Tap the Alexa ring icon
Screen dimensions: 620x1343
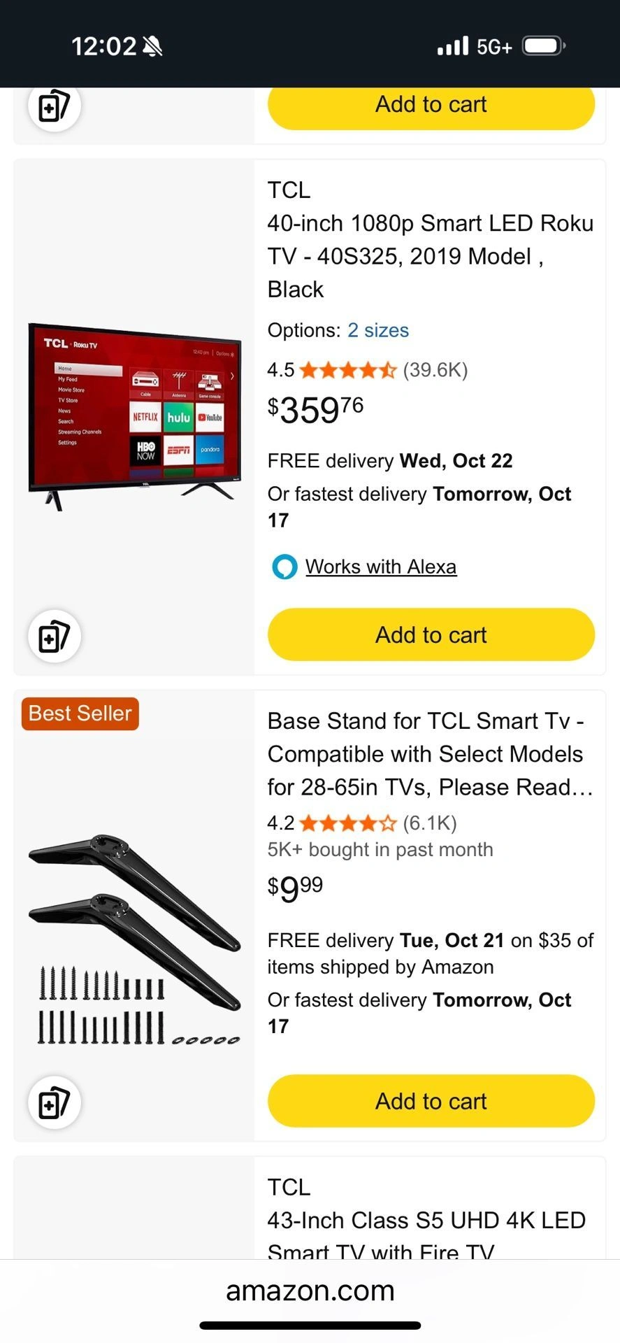click(284, 567)
